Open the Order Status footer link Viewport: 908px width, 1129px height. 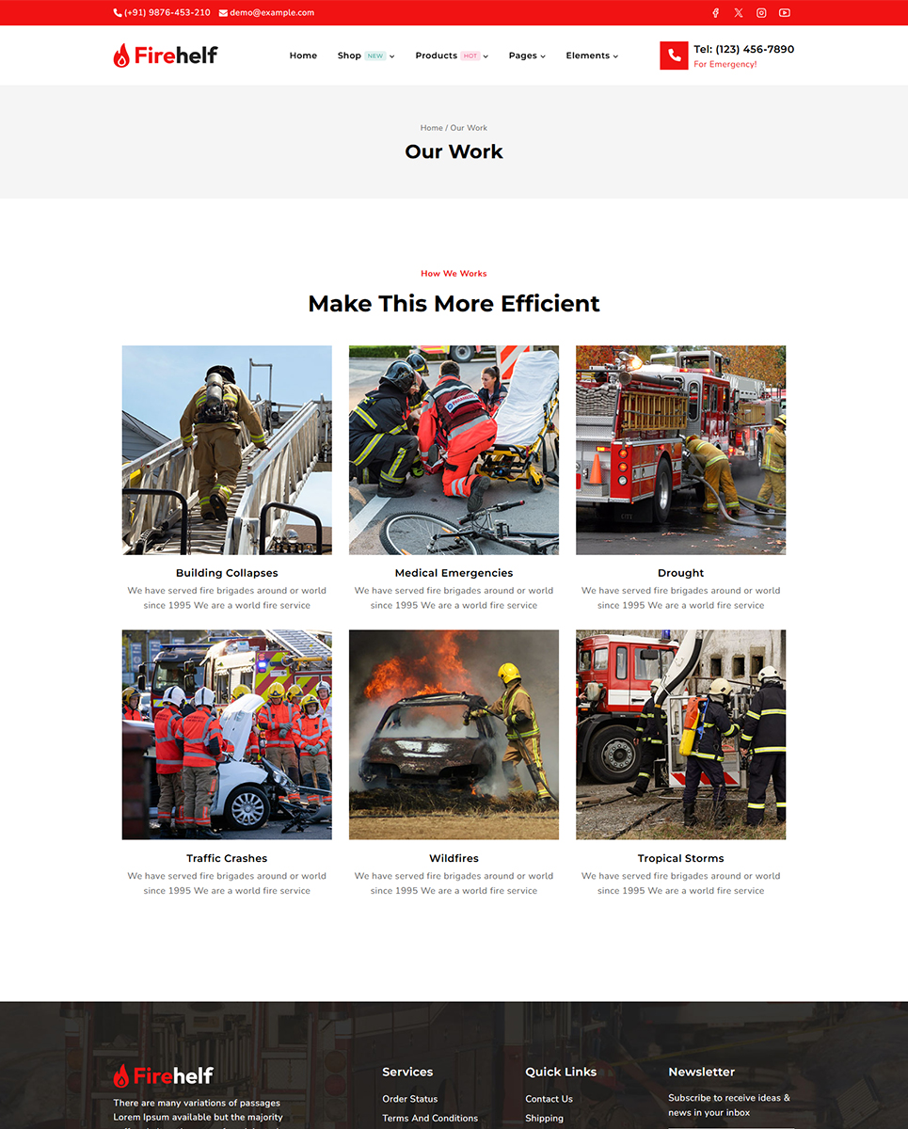(409, 1099)
